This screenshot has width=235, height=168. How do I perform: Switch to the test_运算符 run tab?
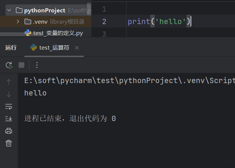[x=54, y=48]
